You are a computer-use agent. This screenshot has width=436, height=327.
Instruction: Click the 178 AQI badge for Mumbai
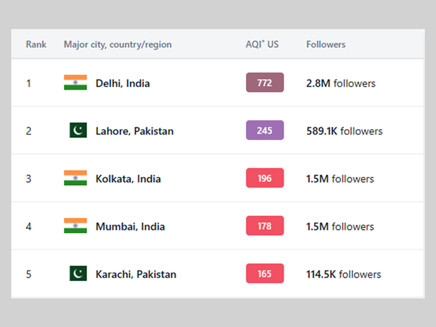pos(265,226)
